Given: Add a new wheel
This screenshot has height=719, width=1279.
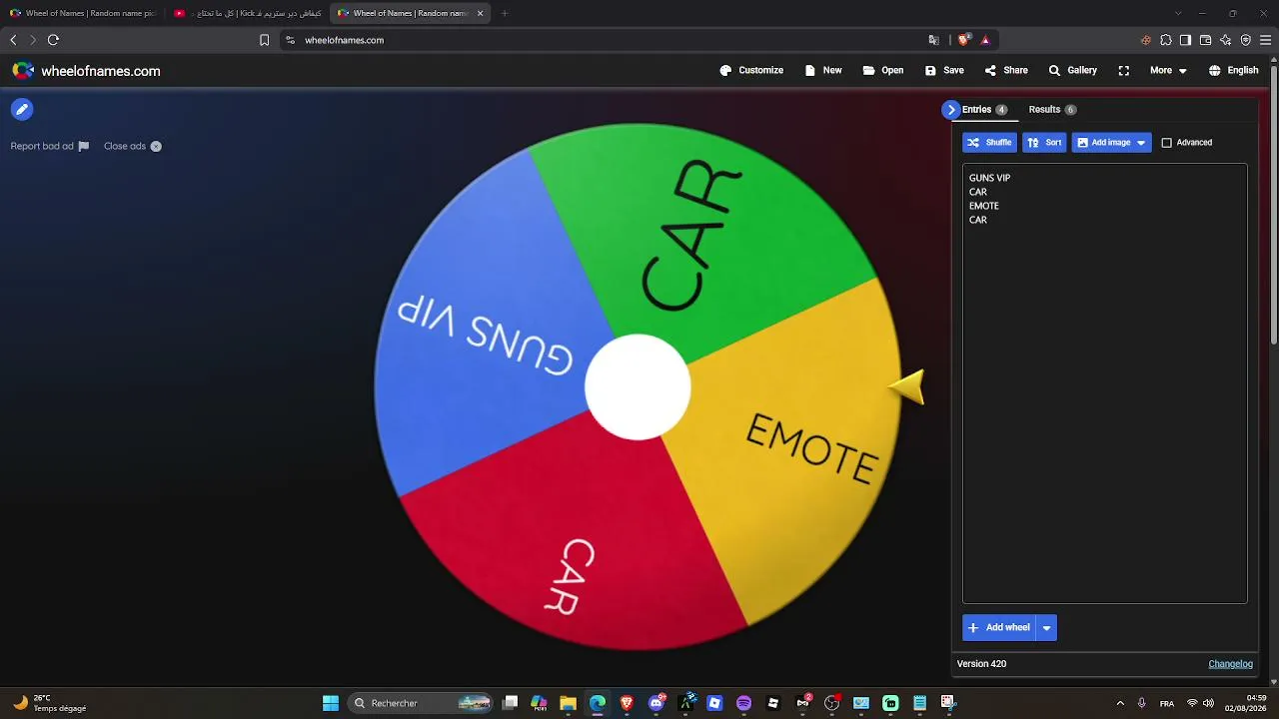Looking at the screenshot, I should click(x=999, y=628).
